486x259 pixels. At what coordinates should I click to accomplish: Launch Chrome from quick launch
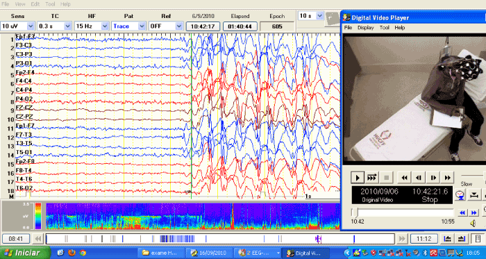(x=83, y=253)
